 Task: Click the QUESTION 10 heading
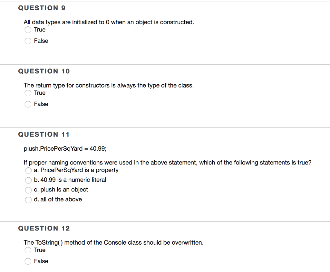point(44,71)
